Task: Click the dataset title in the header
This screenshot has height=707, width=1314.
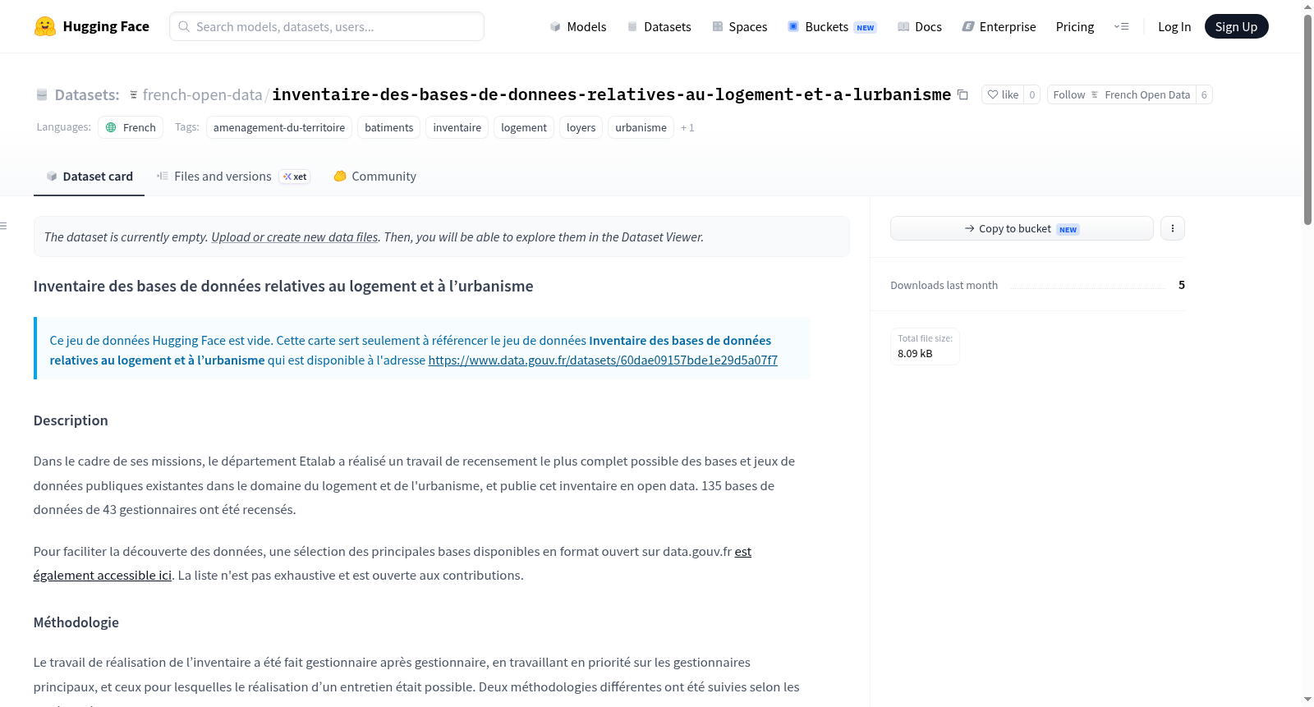Action: point(612,94)
